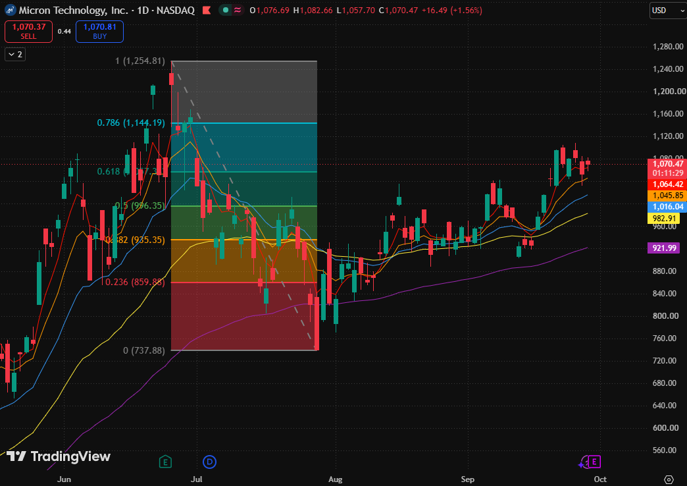Expand the collapsed indicators legend showing 2
Viewport: 687px width, 486px height.
click(15, 55)
